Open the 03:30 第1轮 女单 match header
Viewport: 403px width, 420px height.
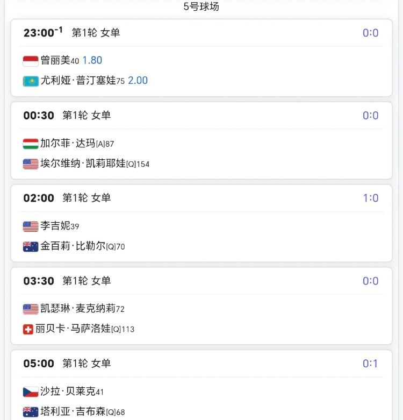[x=67, y=281]
